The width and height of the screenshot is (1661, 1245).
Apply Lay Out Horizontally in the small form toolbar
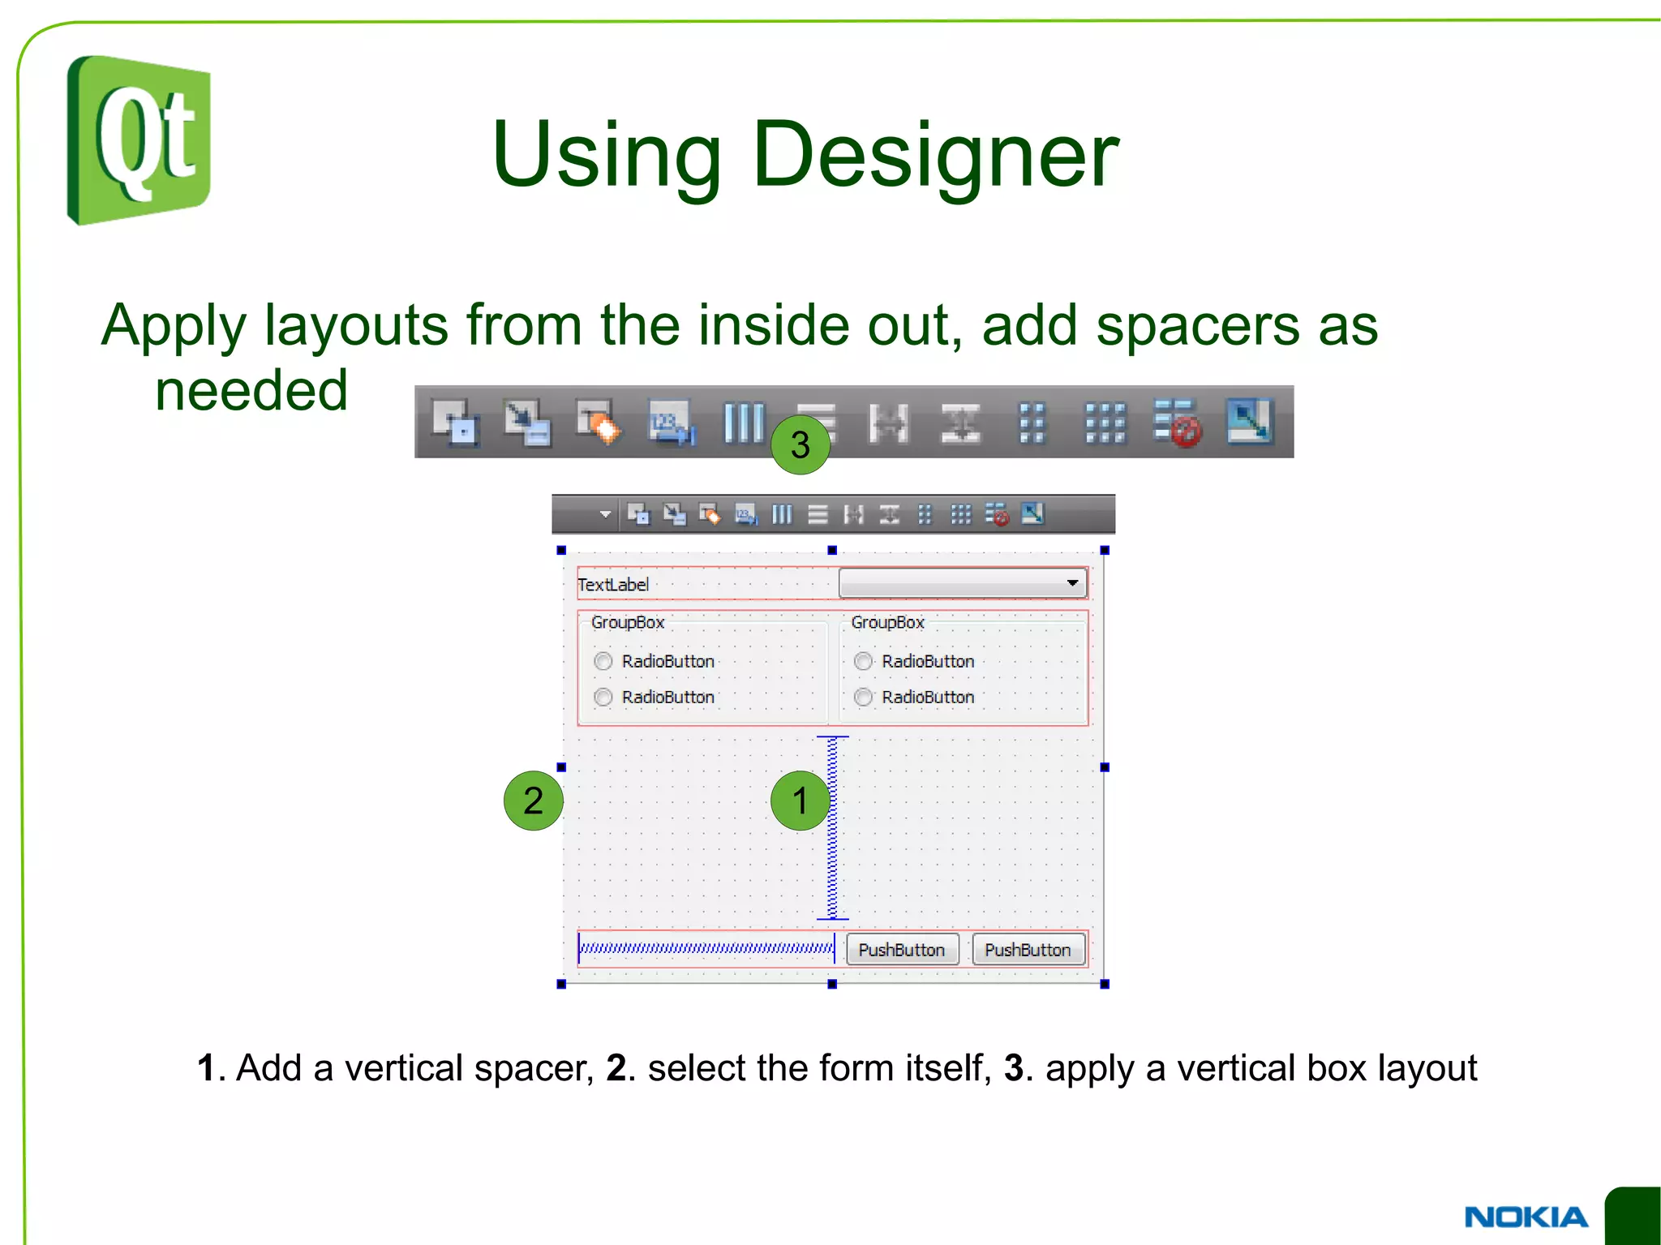(x=782, y=514)
